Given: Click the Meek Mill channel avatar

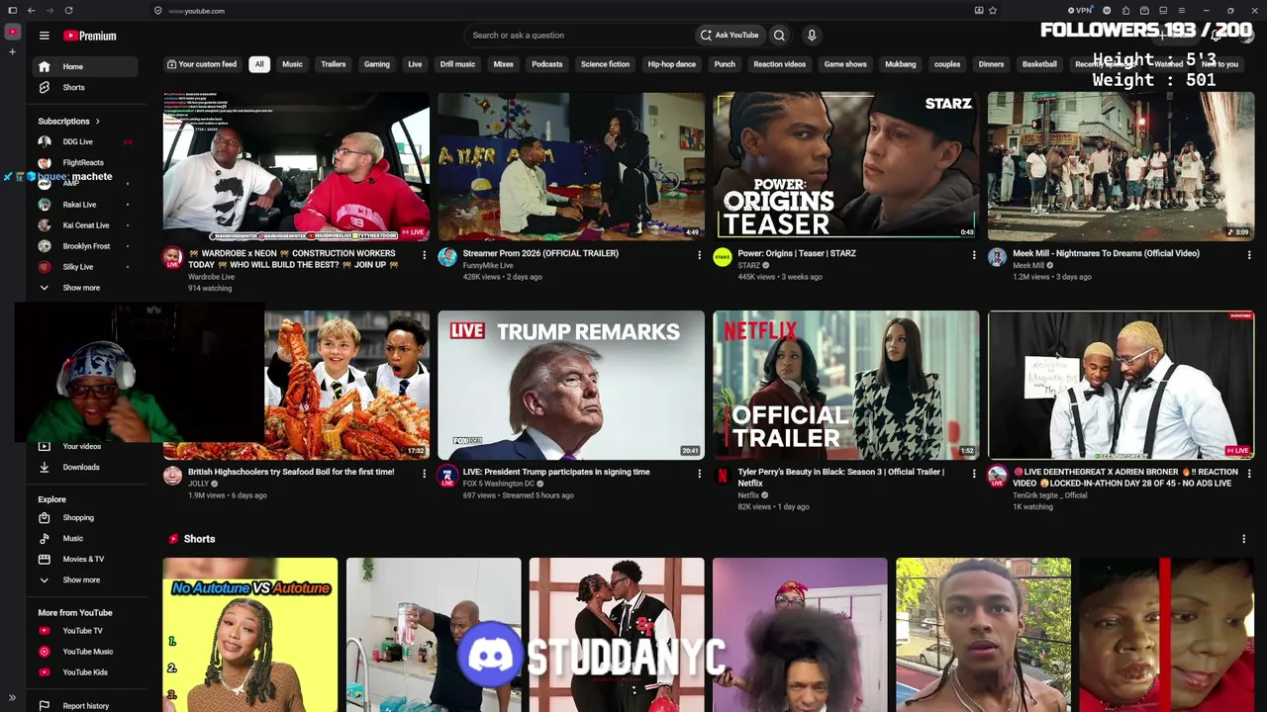Looking at the screenshot, I should pos(997,257).
